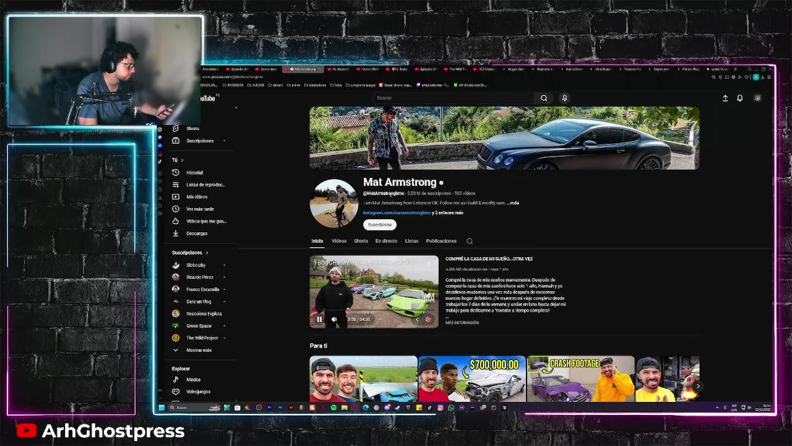
Task: Open Reacciona Explota subscription channel
Action: [x=204, y=313]
